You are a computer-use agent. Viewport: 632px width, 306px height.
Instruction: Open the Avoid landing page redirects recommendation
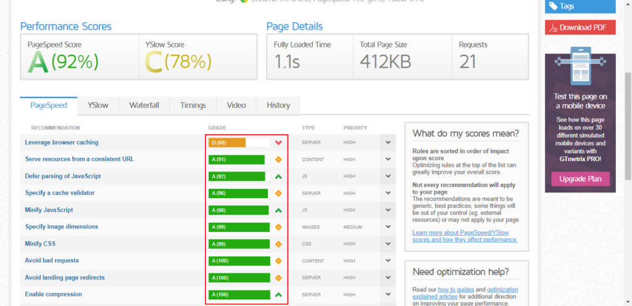tap(65, 278)
